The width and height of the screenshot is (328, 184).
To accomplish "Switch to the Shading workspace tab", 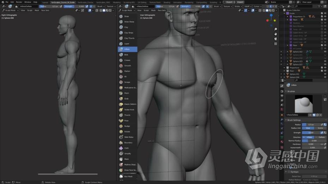I will point(167,2).
